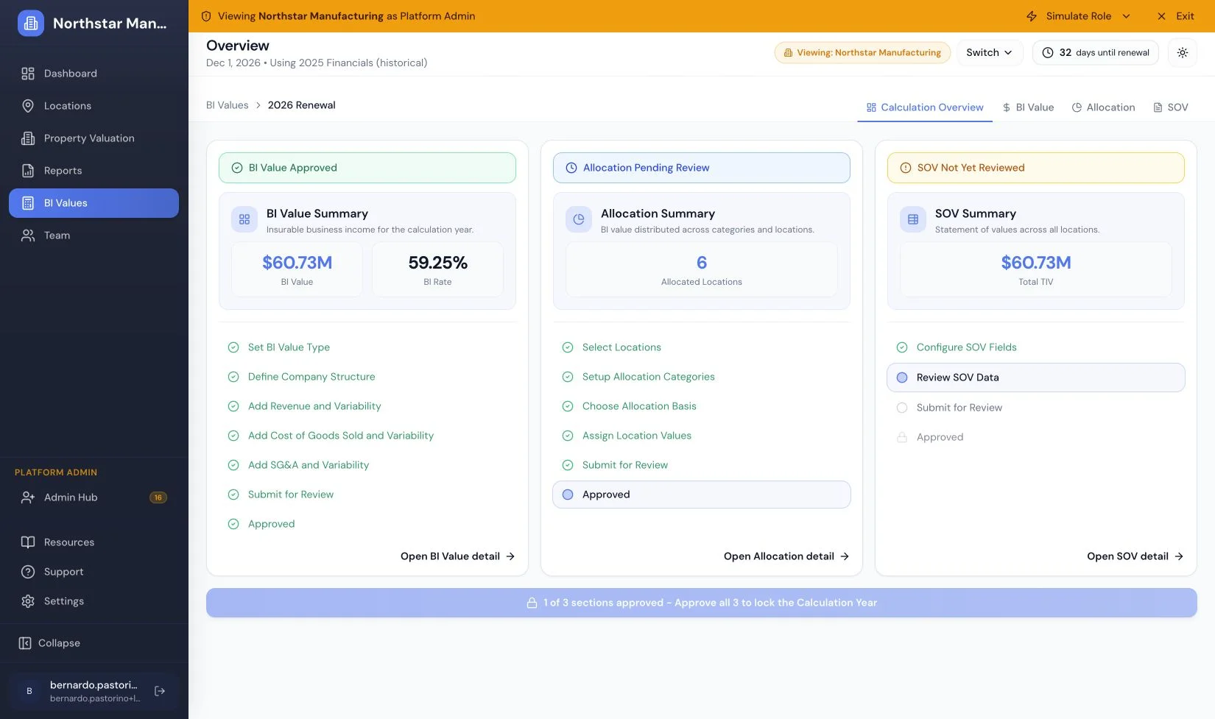Click the Property Valuation building icon

coord(28,138)
